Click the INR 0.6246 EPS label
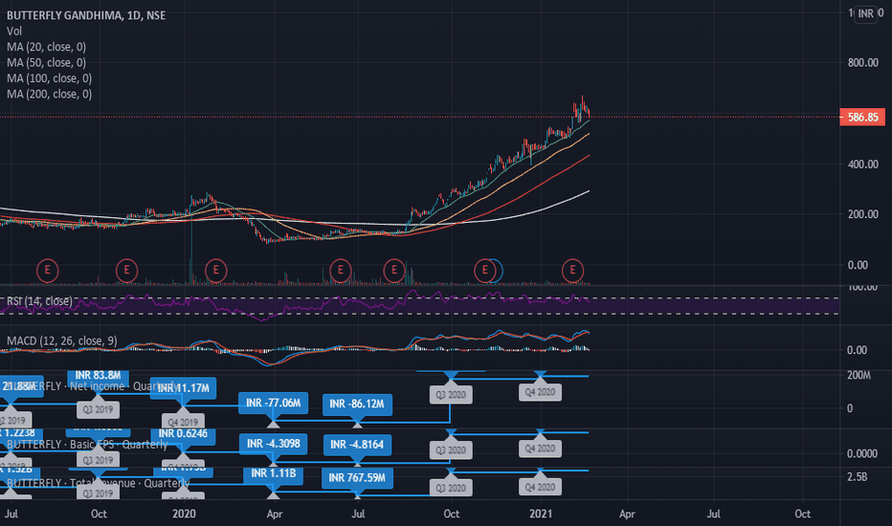The width and height of the screenshot is (892, 526). pos(183,434)
